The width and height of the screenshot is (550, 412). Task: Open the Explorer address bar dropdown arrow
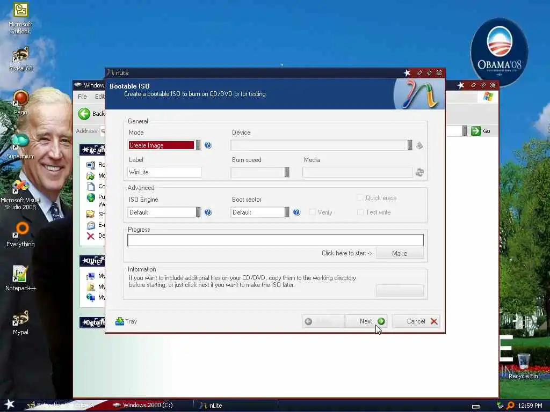465,131
